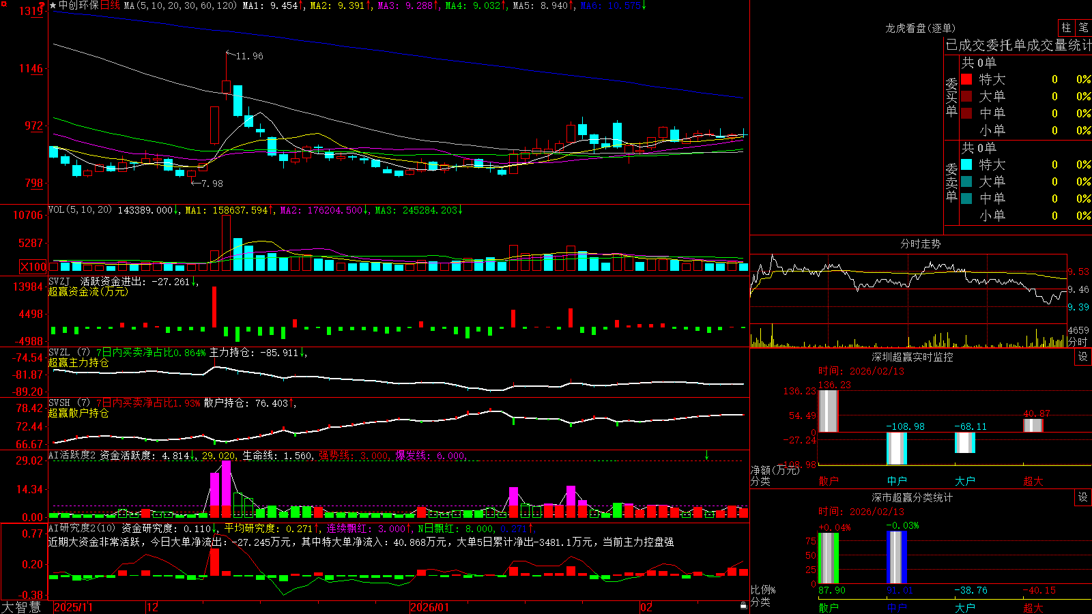Switch order view to 柱 (bar) mode

[x=1066, y=27]
